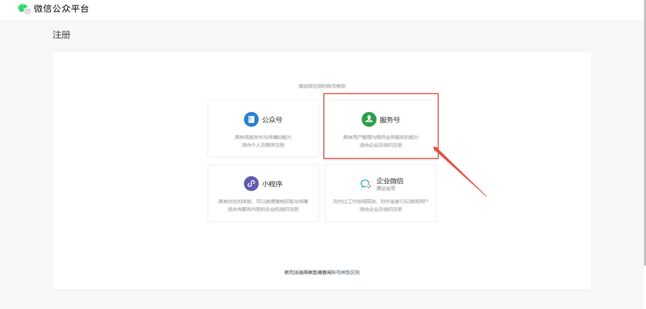The width and height of the screenshot is (646, 309).
Task: Click the page's vertical scrollbar
Action: tap(644, 134)
